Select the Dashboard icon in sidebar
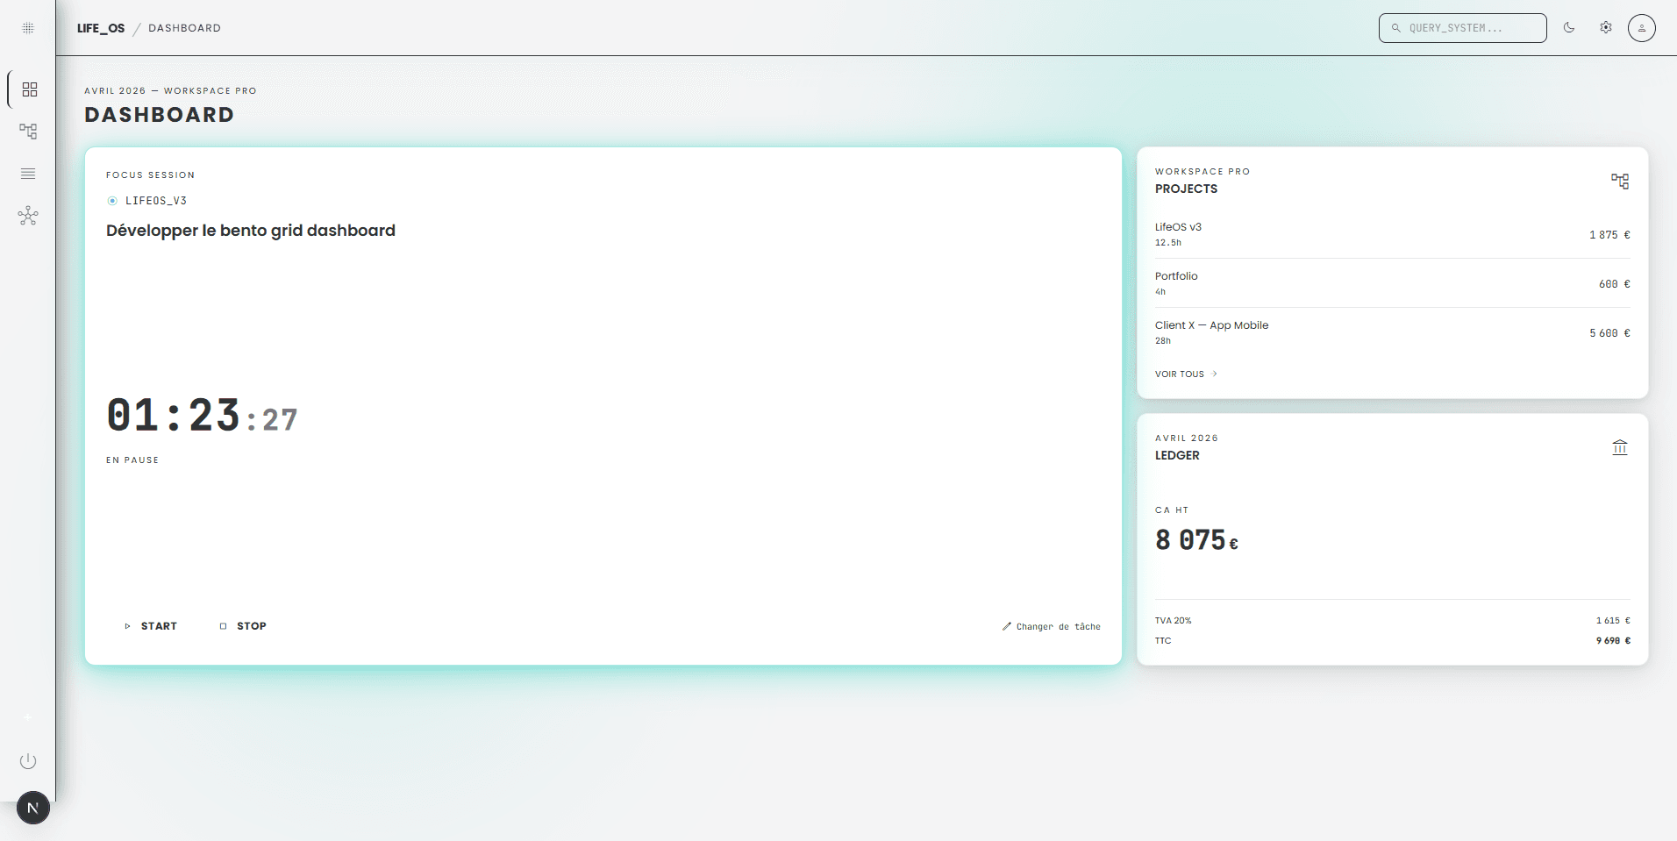This screenshot has width=1677, height=841. click(29, 89)
